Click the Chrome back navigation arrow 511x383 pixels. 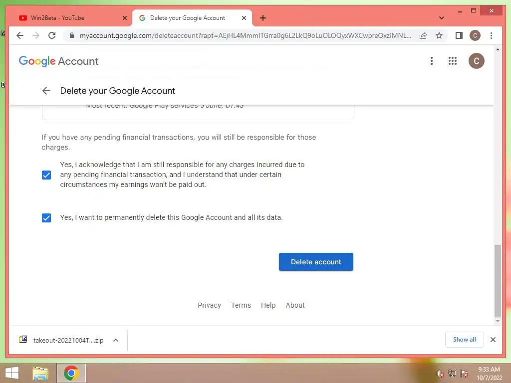point(20,35)
